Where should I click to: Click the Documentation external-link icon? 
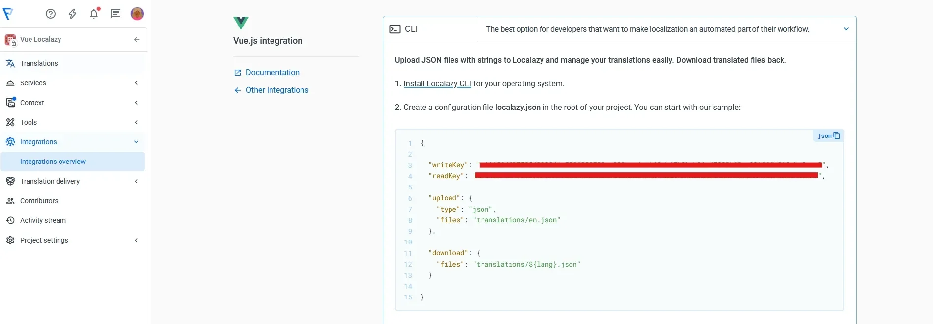[238, 73]
